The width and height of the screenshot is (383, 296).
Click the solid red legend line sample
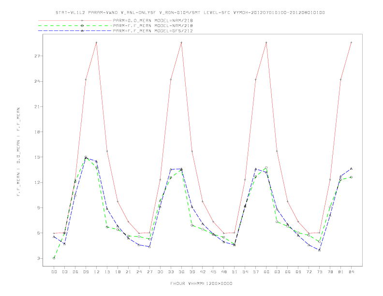[75, 20]
